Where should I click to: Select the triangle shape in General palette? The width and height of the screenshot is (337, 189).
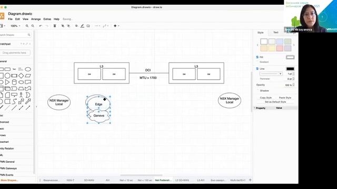pyautogui.click(x=7, y=82)
